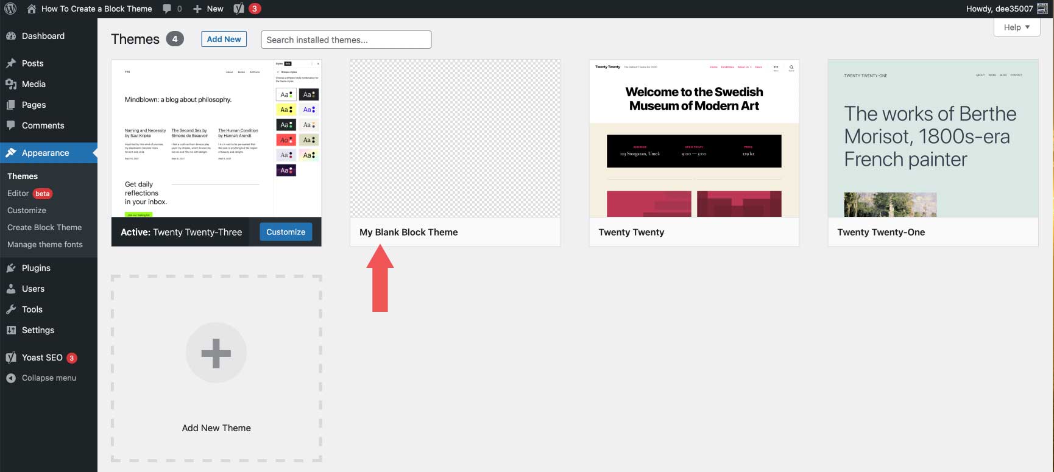Viewport: 1054px width, 472px height.
Task: Select Create Block Theme submenu item
Action: click(44, 227)
